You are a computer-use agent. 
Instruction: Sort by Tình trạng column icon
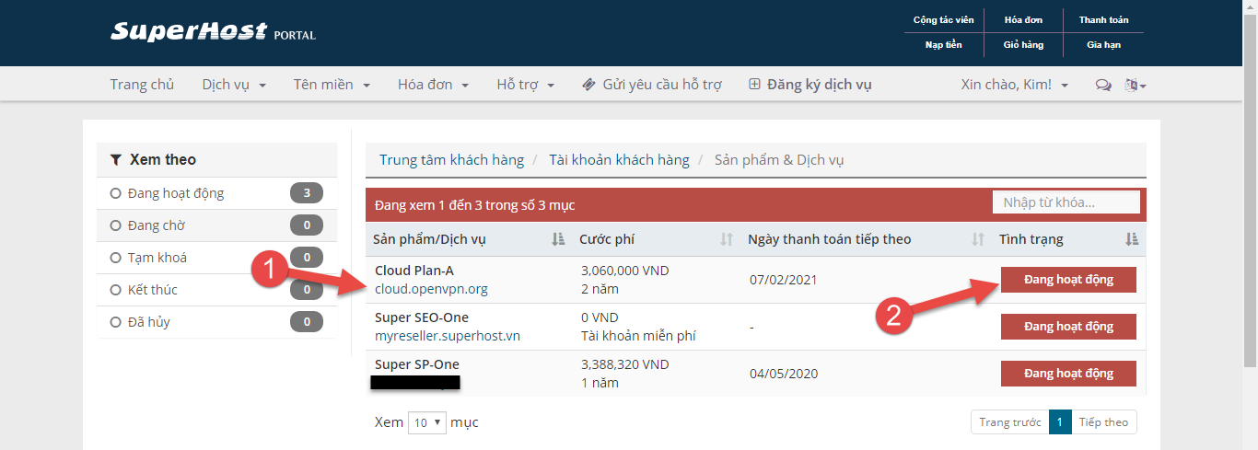[x=1132, y=239]
